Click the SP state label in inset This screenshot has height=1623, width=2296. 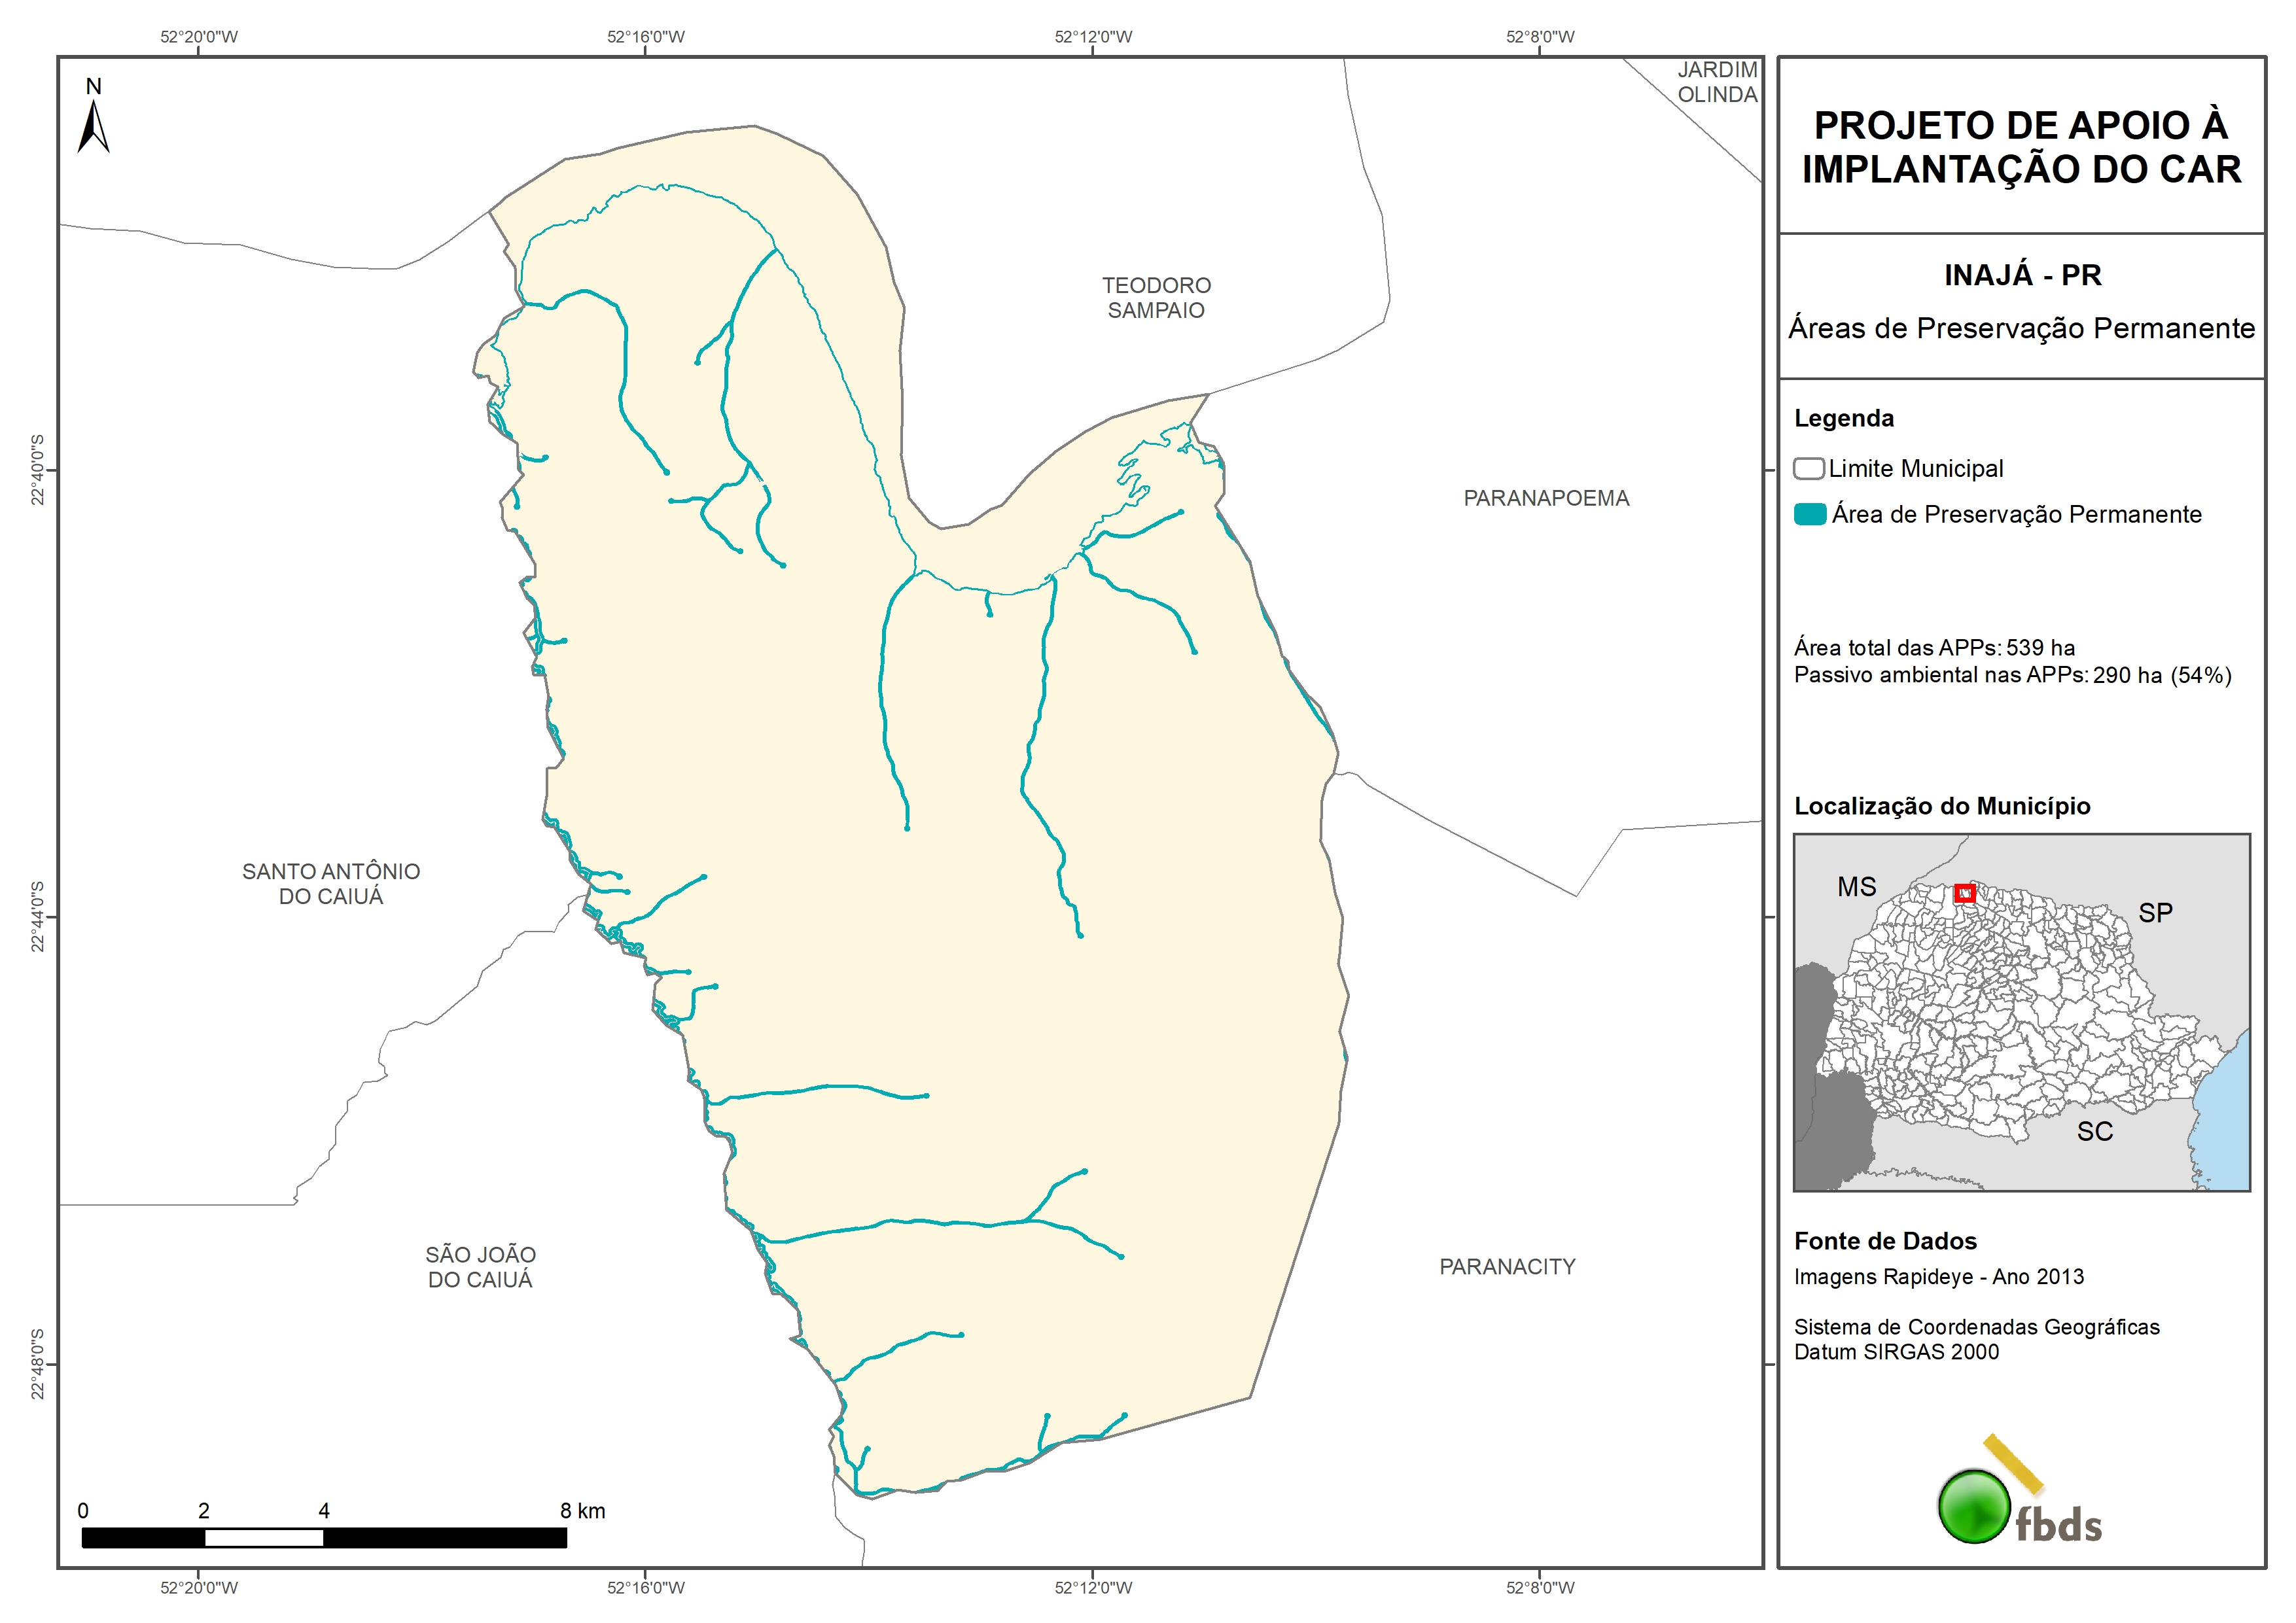2155,912
